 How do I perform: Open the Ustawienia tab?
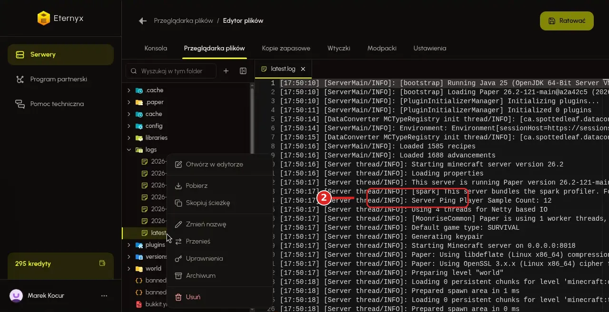[x=430, y=49]
